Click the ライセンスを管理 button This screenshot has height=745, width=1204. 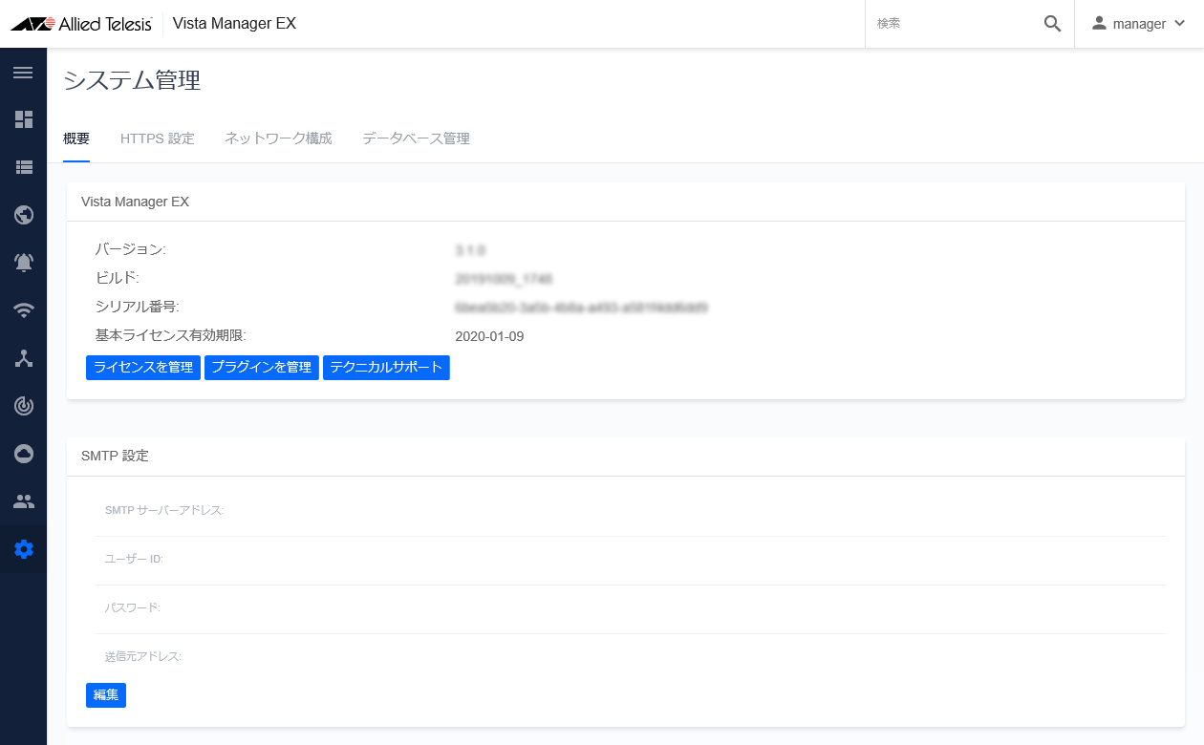pyautogui.click(x=143, y=368)
